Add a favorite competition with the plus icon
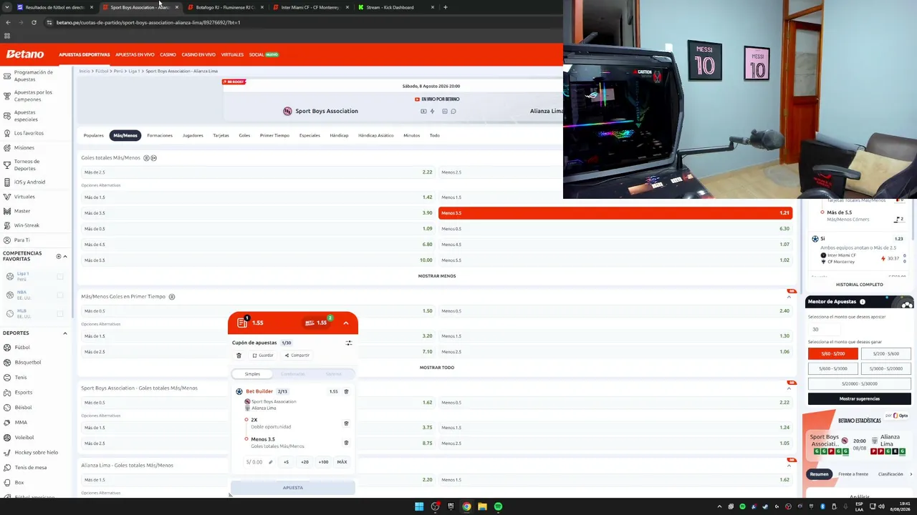The height and width of the screenshot is (515, 917). [59, 256]
